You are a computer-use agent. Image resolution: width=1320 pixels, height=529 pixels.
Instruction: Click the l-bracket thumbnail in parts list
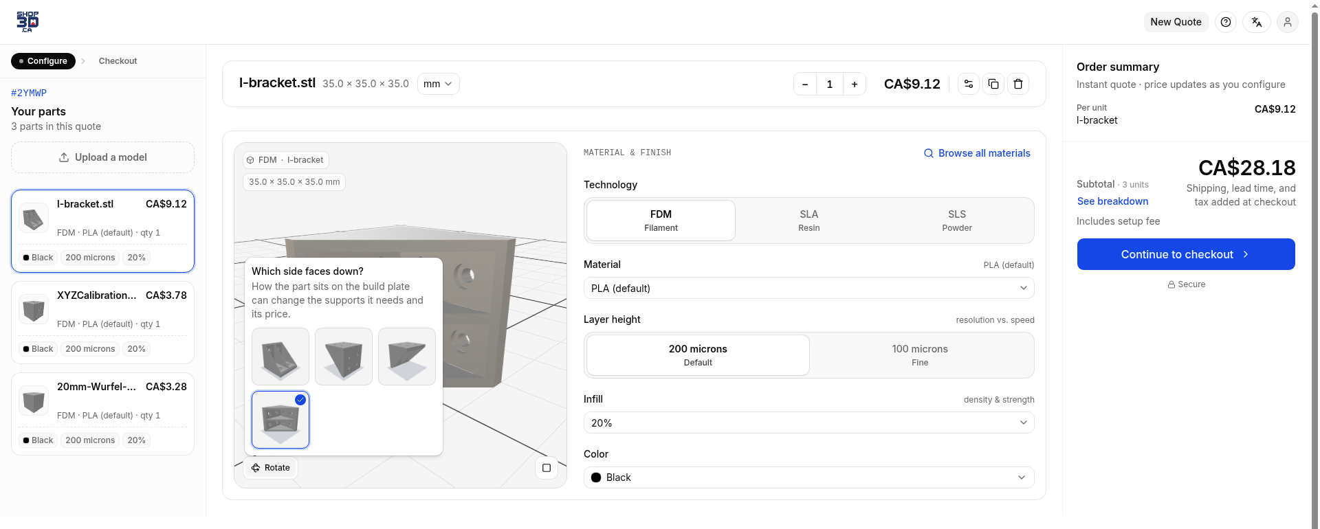(33, 218)
